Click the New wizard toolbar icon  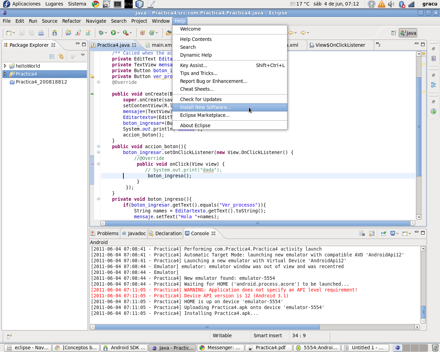(x=9, y=33)
